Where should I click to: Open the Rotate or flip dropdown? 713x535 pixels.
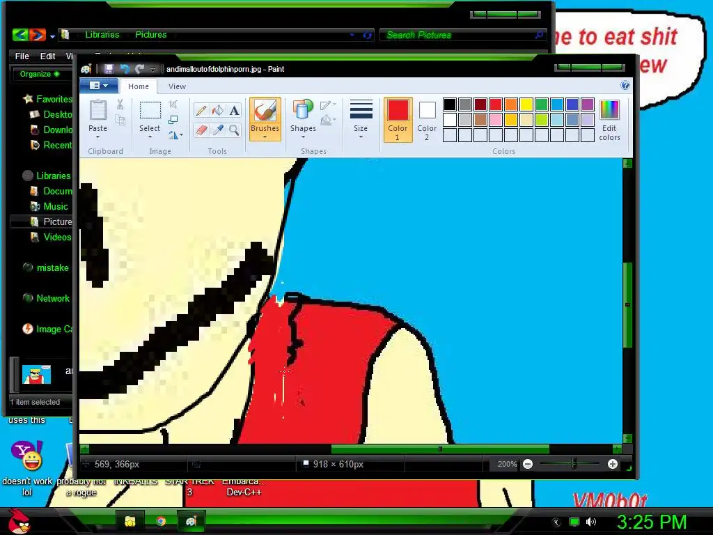coord(175,134)
